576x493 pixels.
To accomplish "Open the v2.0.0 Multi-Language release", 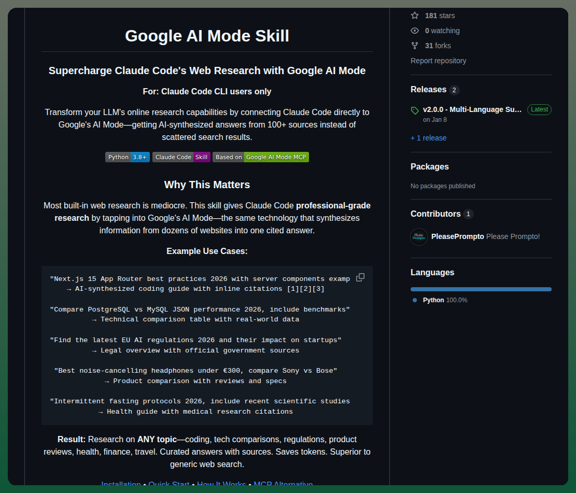I will (472, 109).
